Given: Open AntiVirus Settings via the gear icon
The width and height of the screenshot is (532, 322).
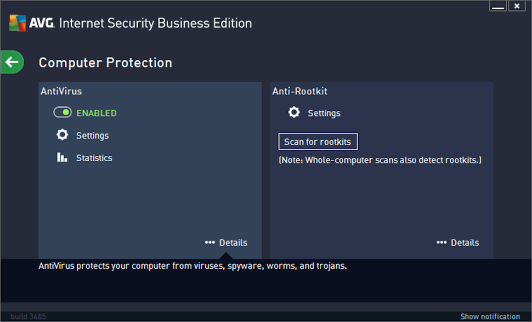Looking at the screenshot, I should click(x=62, y=134).
